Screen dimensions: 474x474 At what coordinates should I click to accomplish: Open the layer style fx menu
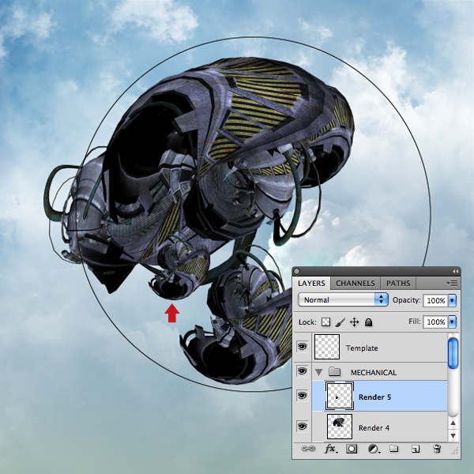pos(331,449)
